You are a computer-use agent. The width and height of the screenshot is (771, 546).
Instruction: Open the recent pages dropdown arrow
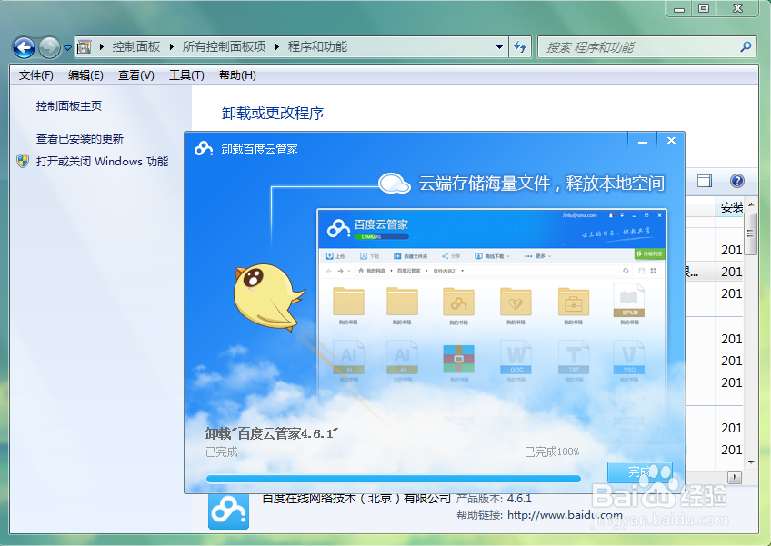(67, 48)
